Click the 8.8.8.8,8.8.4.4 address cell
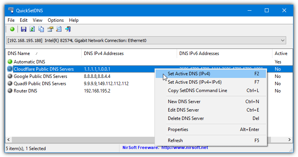The image size is (298, 157). tap(97, 76)
